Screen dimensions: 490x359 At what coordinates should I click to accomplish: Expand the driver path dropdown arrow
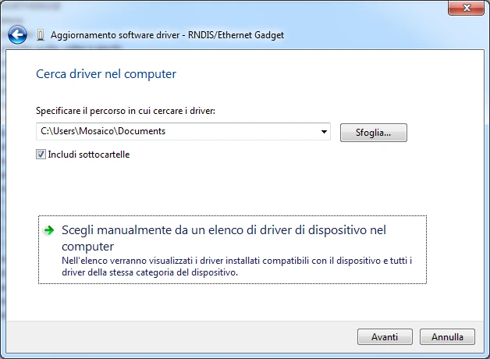click(x=324, y=132)
